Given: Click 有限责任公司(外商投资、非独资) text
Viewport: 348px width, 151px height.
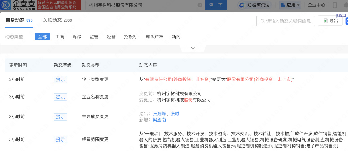Looking at the screenshot, I should click(178, 79).
